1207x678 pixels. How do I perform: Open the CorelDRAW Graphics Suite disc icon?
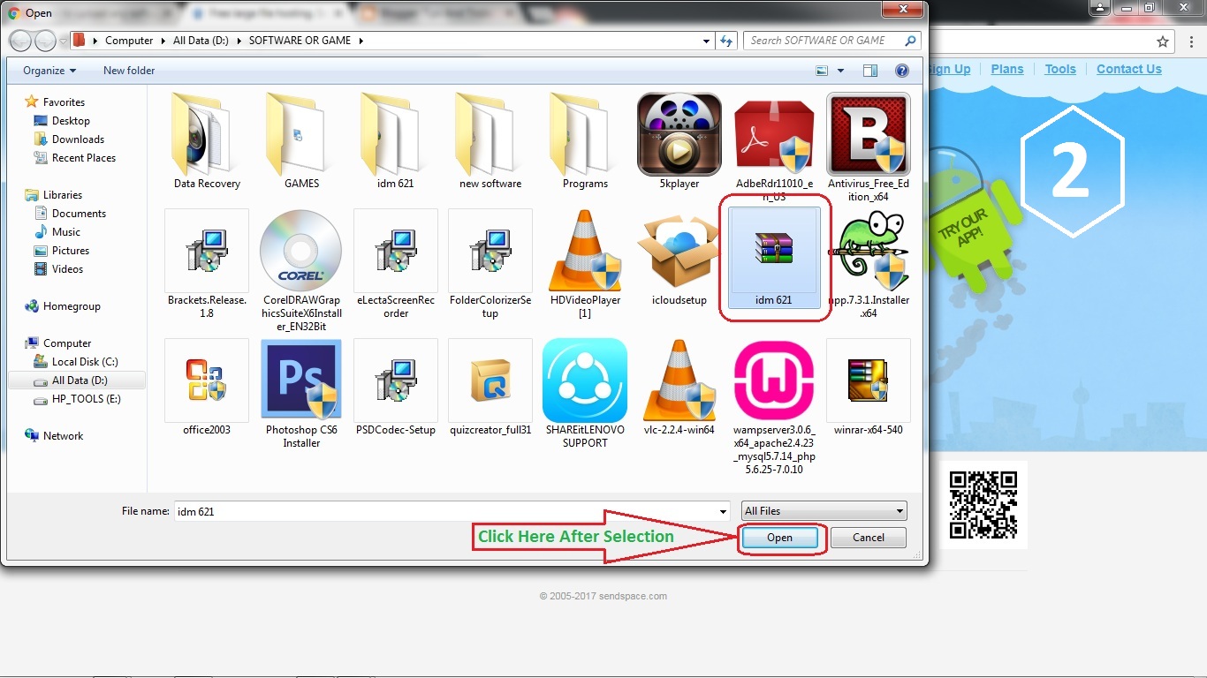[x=300, y=251]
